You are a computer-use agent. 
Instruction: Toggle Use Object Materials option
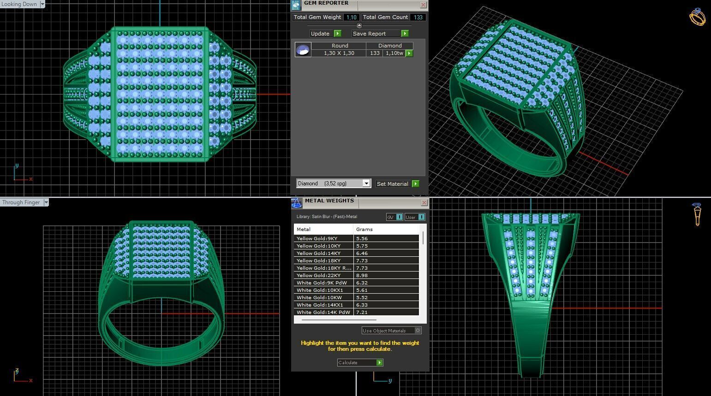click(x=392, y=331)
